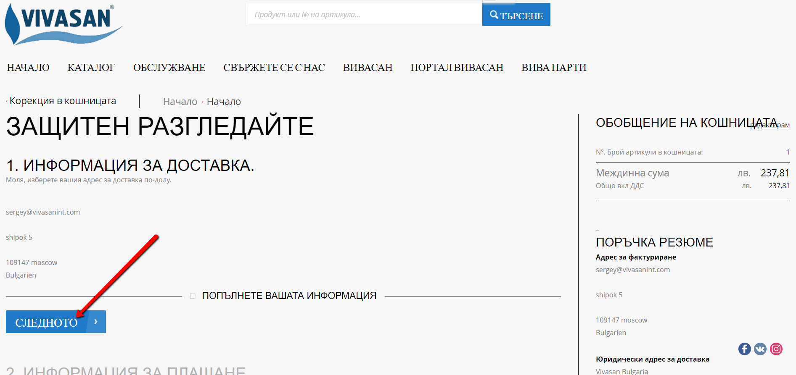Open the ВИВАСАН menu item

[368, 68]
